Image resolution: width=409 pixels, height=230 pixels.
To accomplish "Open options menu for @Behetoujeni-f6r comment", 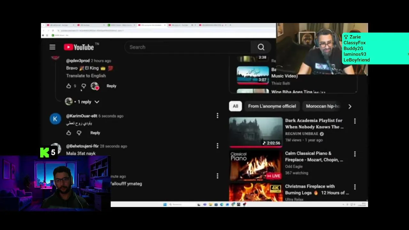I will click(217, 146).
